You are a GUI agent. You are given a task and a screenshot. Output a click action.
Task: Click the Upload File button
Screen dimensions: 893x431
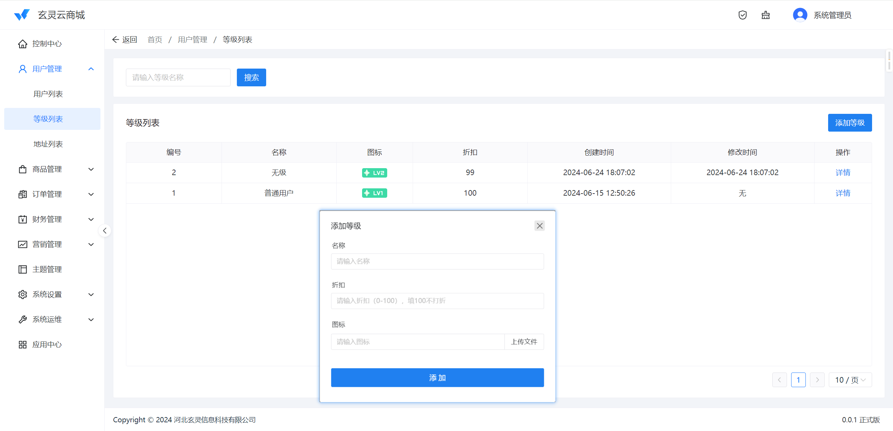524,342
